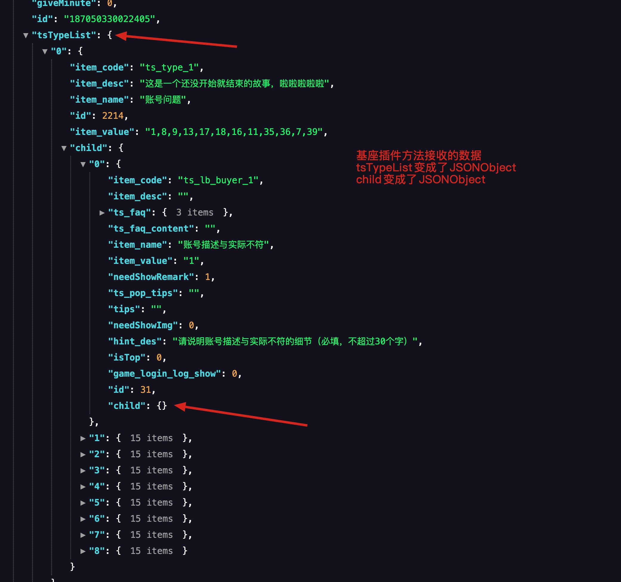Viewport: 621px width, 582px height.
Task: Expand child entry "7" arrow
Action: click(83, 535)
